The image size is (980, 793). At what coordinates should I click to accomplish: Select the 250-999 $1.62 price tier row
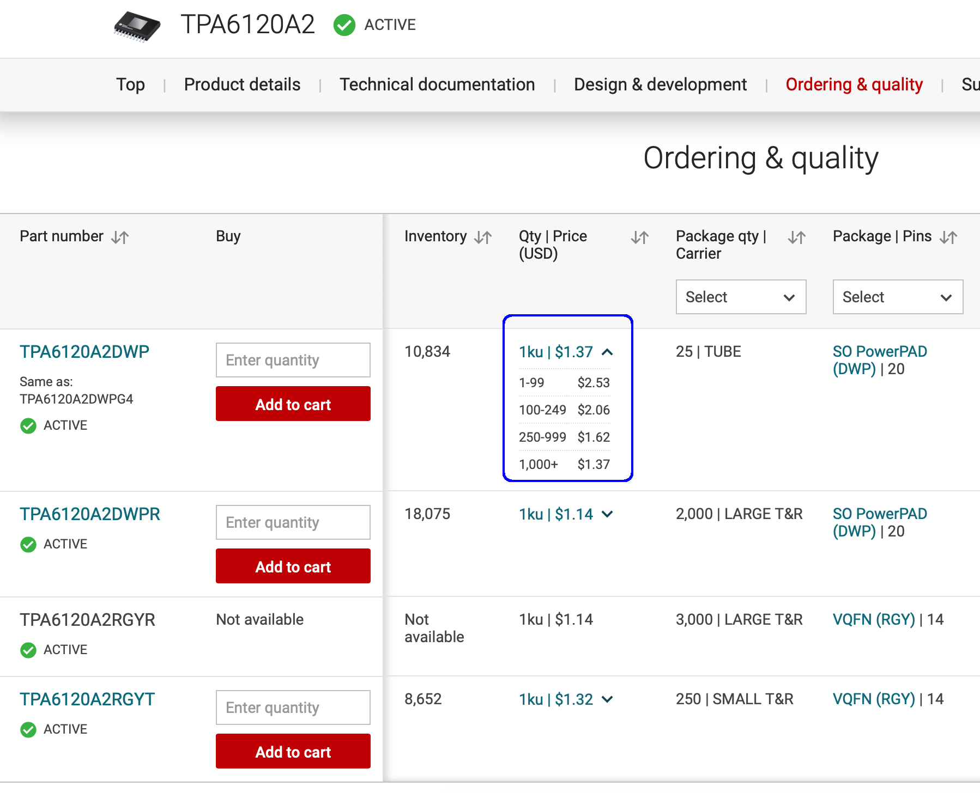(565, 437)
